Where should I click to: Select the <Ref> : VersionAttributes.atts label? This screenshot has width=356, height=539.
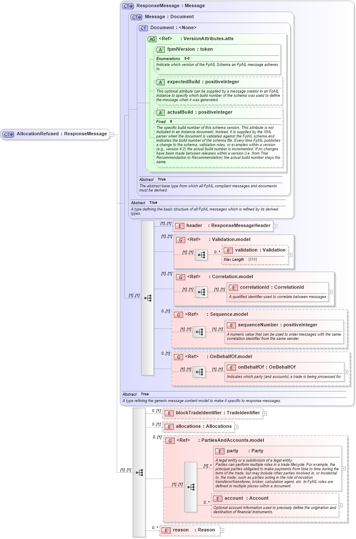[x=196, y=39]
